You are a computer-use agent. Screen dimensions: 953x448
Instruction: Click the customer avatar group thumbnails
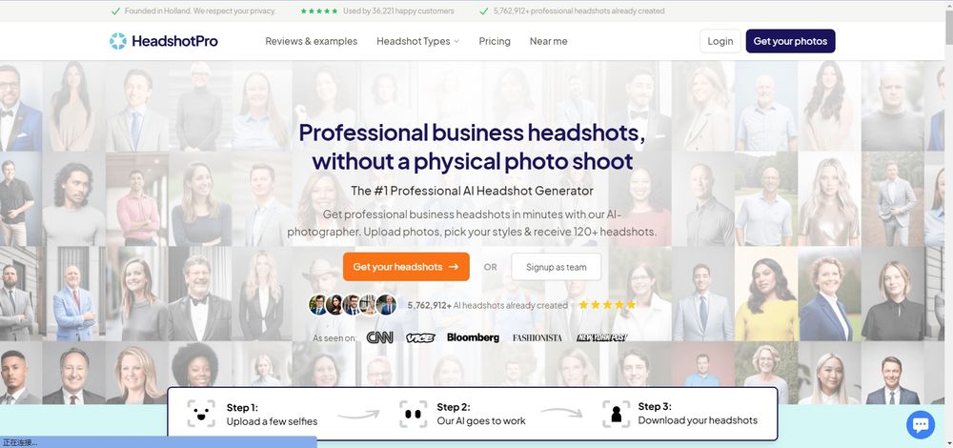coord(353,304)
